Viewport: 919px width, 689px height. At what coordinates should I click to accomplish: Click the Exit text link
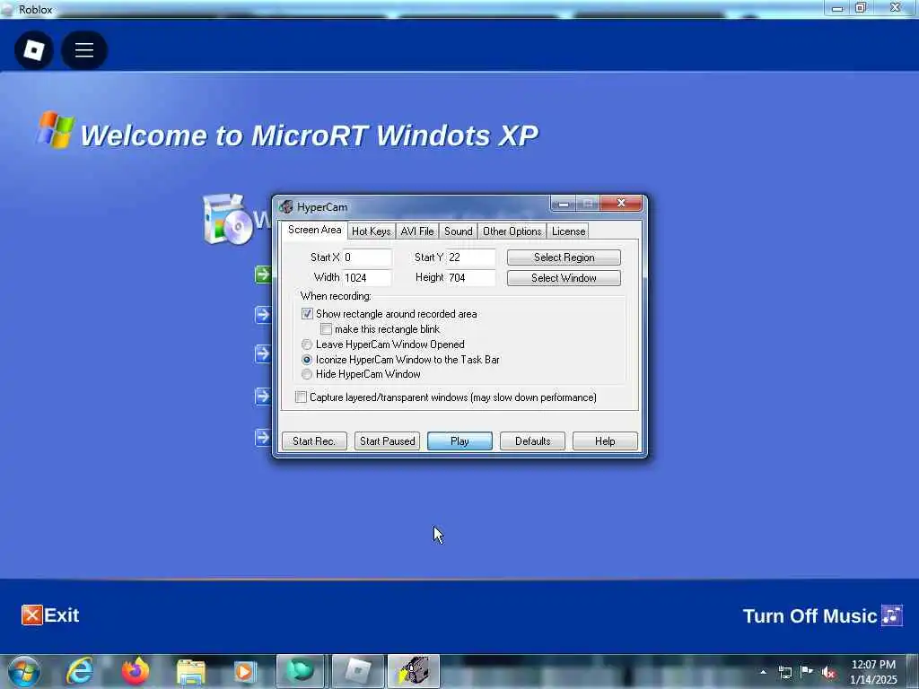62,615
